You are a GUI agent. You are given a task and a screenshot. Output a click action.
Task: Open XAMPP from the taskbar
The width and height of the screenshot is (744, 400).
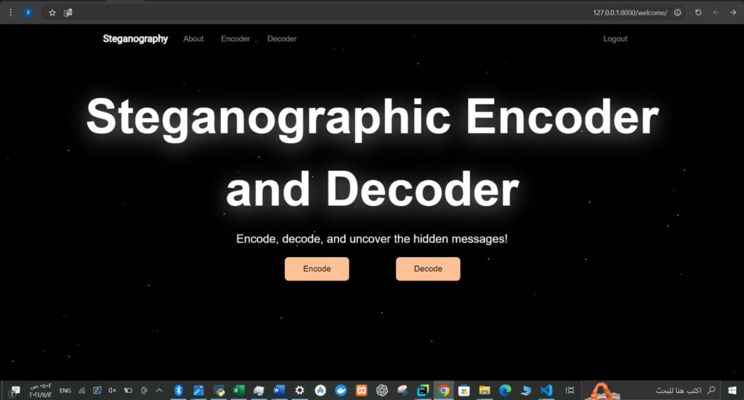pos(361,391)
